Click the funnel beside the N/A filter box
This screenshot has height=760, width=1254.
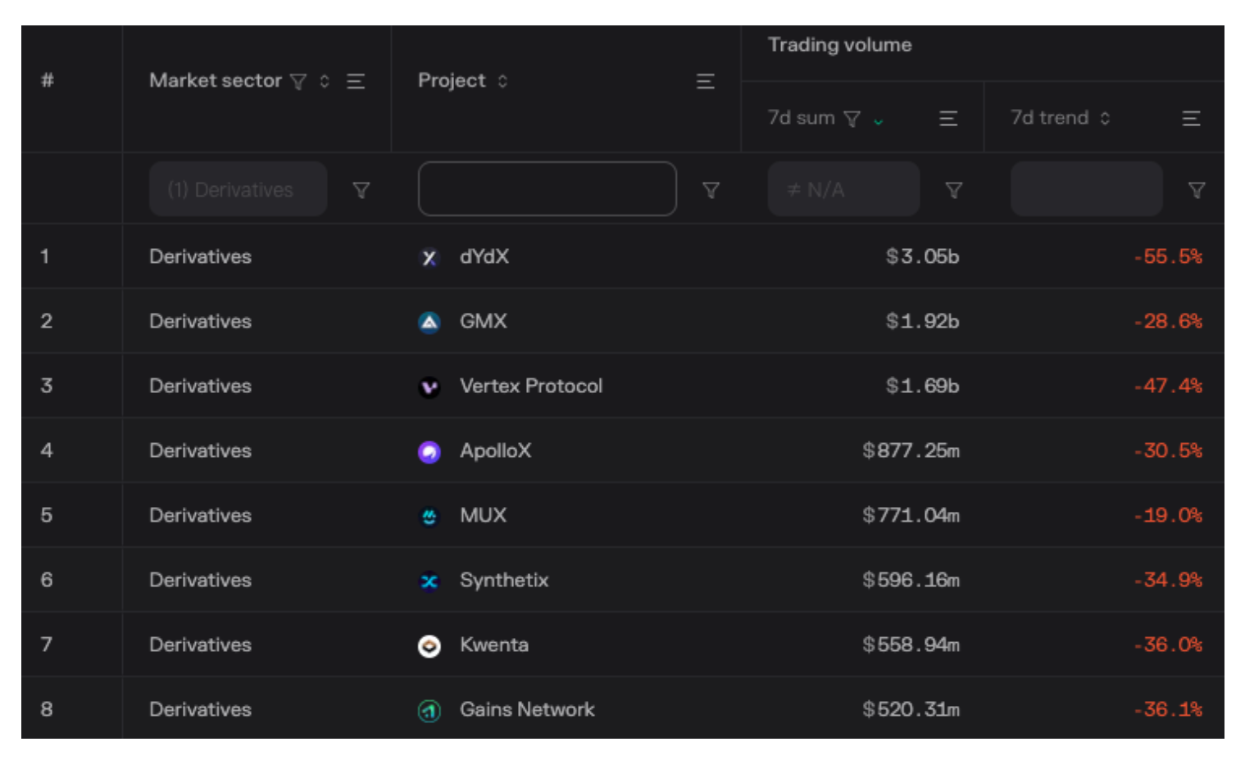pos(953,190)
